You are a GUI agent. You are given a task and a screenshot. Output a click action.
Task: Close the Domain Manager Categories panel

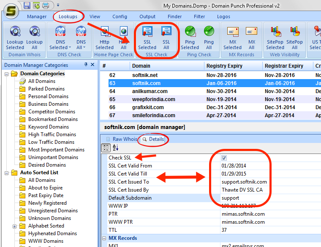point(92,65)
